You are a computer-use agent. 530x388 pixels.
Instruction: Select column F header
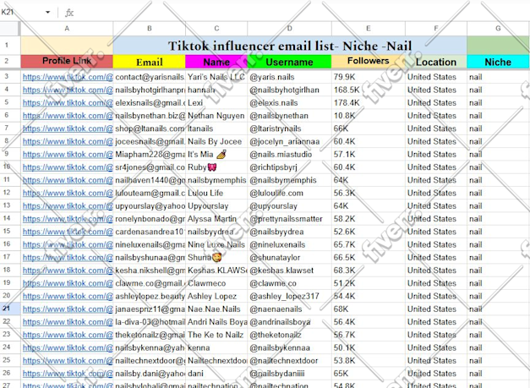(x=436, y=29)
